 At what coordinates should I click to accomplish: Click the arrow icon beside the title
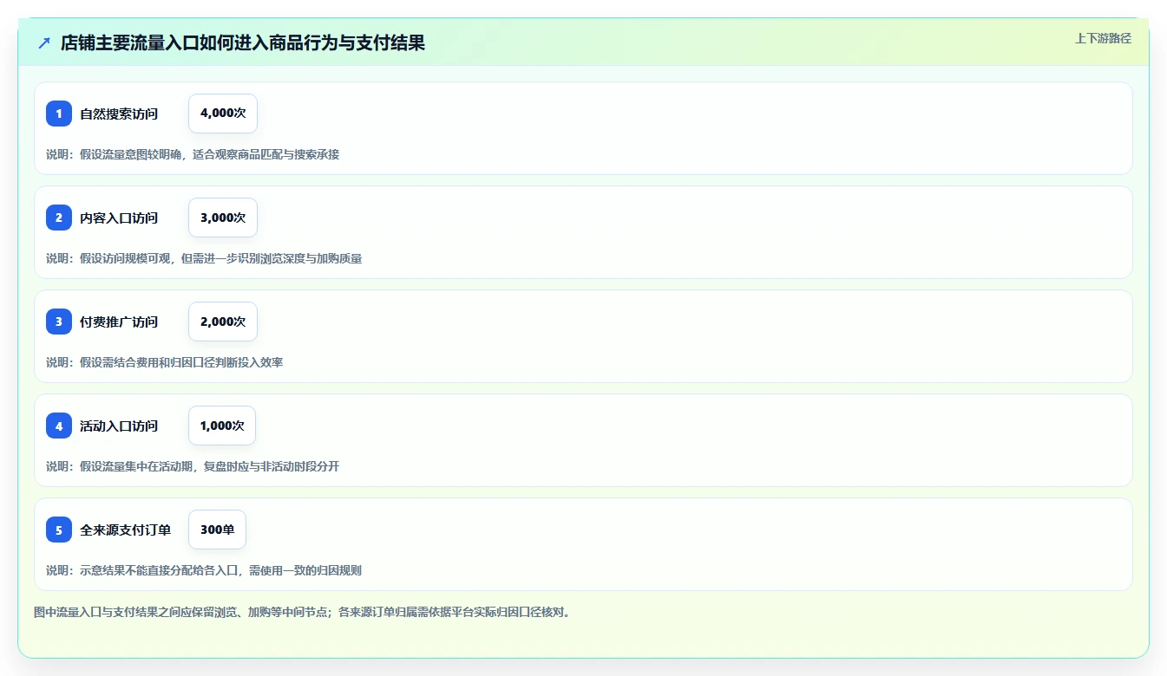pos(44,42)
